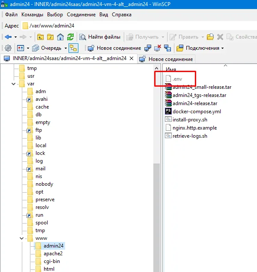
Task: Click Найти файлы button
Action: click(x=100, y=37)
